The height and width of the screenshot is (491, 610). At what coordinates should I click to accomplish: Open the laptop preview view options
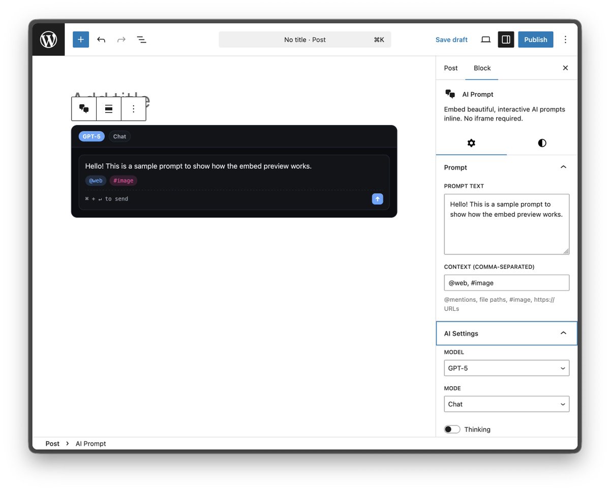485,40
